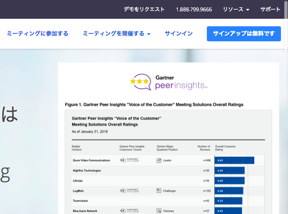288x214 pixels.
Task: Click the Challenger magic quadrant icon
Action: coord(159,191)
